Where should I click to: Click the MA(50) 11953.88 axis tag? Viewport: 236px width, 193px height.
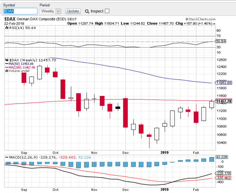click(x=223, y=83)
